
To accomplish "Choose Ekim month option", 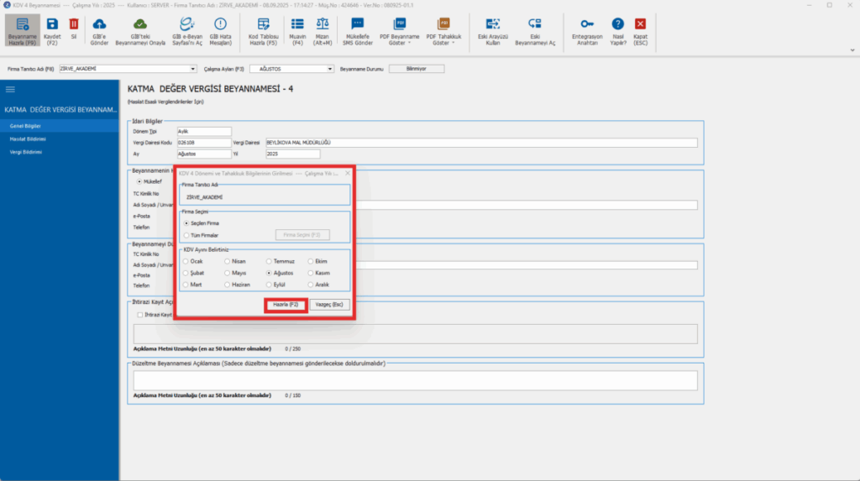I will [311, 262].
